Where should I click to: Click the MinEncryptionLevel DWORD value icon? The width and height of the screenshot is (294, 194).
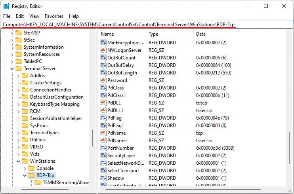103,42
